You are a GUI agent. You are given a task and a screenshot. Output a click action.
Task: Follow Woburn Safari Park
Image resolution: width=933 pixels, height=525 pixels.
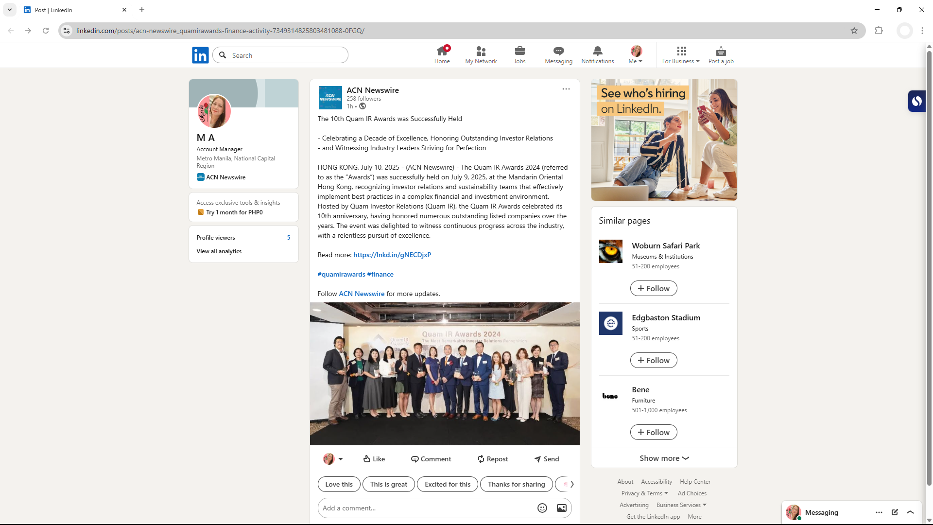[654, 288]
